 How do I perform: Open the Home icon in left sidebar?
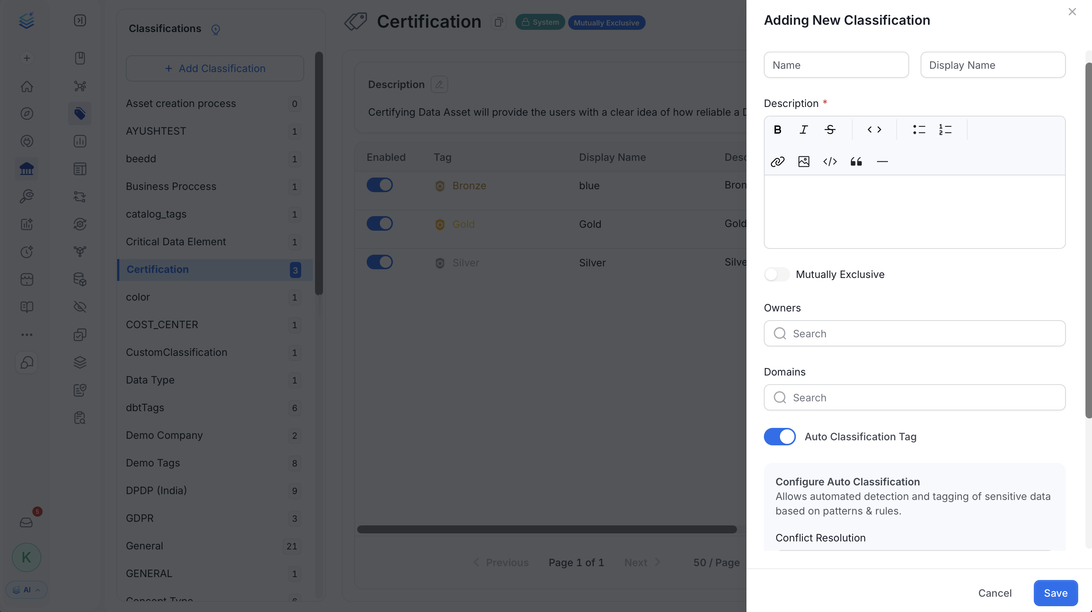tap(27, 87)
